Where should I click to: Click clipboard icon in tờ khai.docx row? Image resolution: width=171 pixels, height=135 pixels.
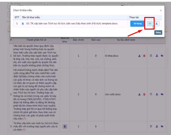151,56
